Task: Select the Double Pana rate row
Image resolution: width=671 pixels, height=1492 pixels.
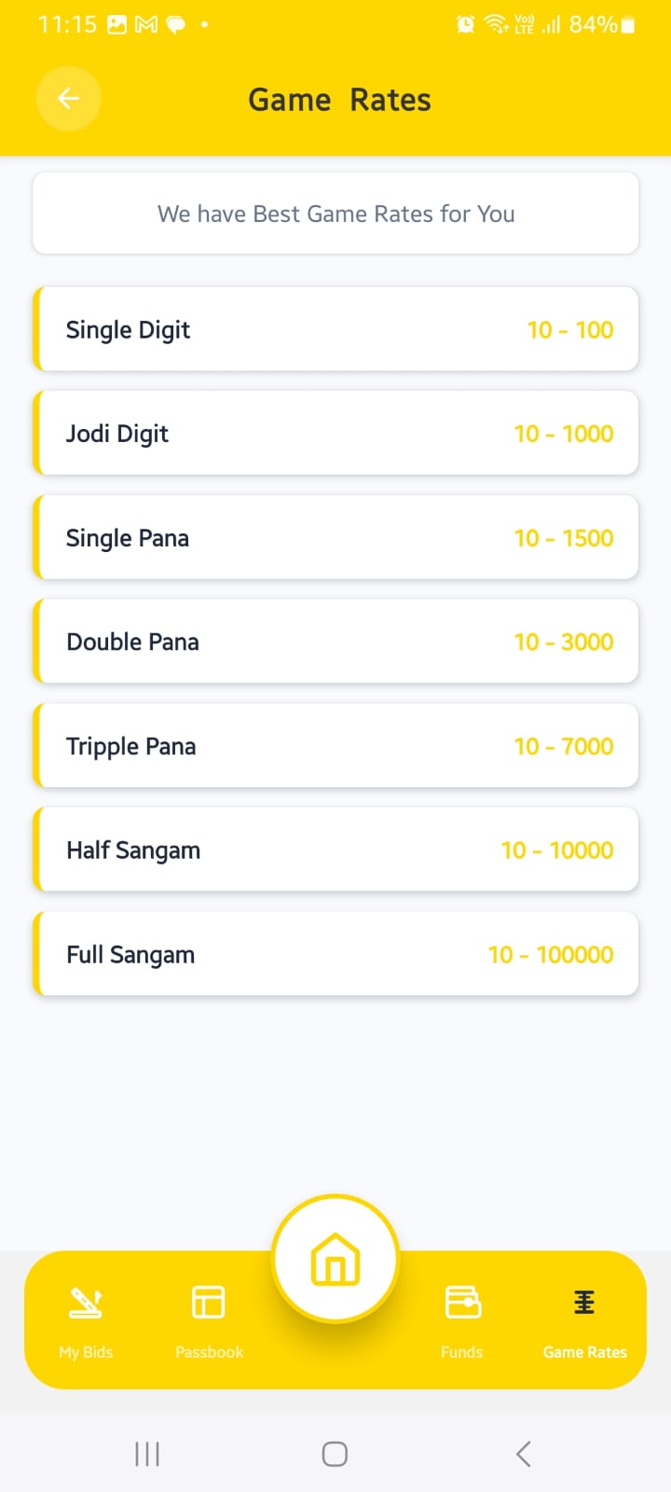Action: pos(335,642)
